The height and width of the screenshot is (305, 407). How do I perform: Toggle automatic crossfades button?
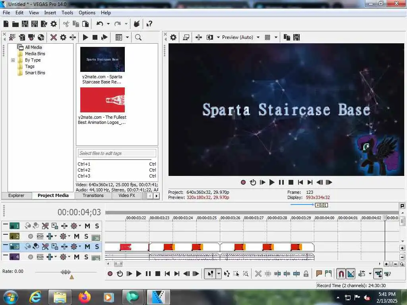(x=351, y=274)
